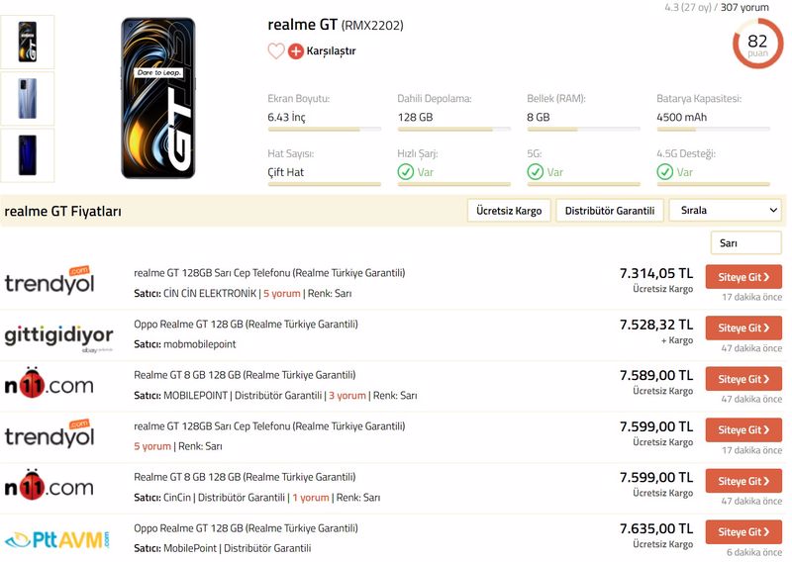Click the n11.com logo of CinCin offer
Image resolution: width=792 pixels, height=562 pixels.
49,485
